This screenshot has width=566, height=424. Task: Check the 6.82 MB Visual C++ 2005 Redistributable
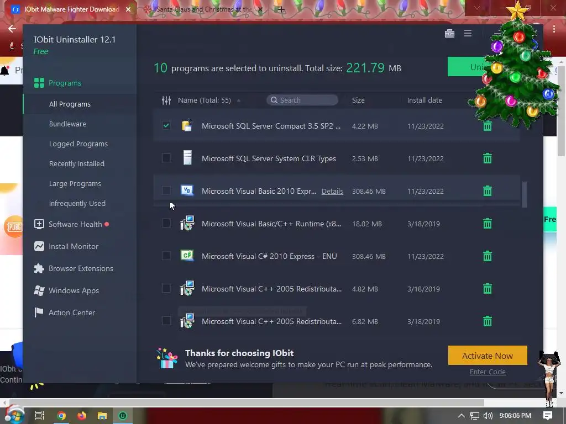pyautogui.click(x=166, y=321)
